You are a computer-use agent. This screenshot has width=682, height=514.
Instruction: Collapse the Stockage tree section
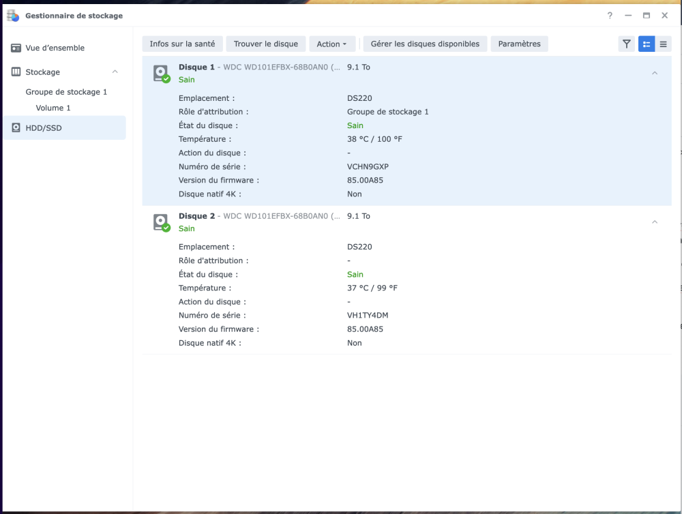coord(115,72)
